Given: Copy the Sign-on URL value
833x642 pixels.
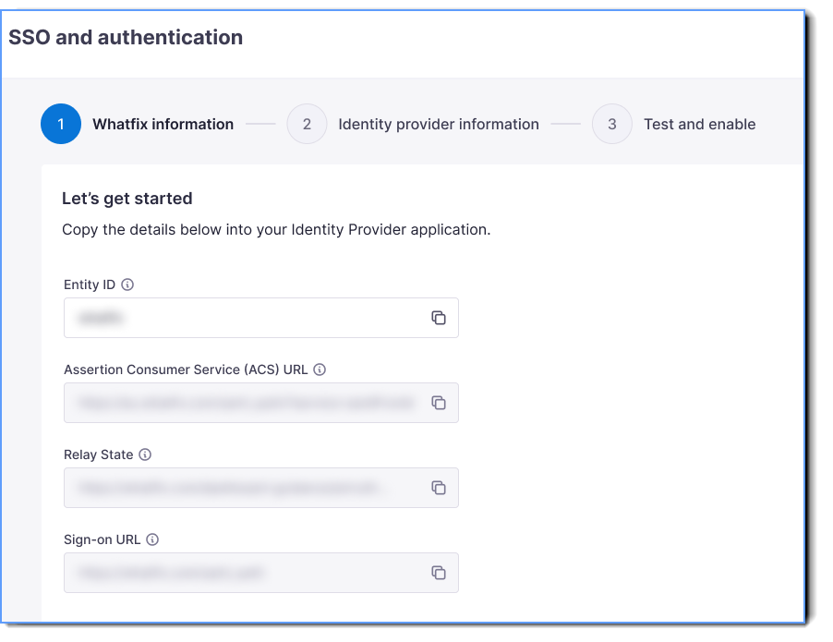Looking at the screenshot, I should click(x=439, y=573).
